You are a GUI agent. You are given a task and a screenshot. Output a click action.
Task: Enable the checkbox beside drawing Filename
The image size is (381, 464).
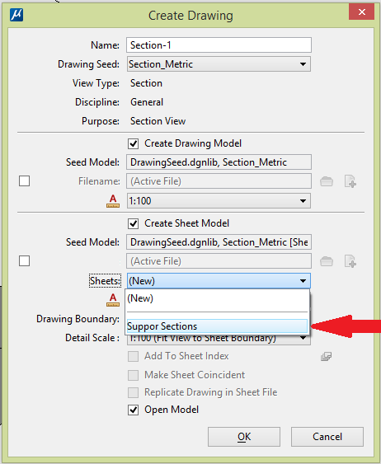24,180
